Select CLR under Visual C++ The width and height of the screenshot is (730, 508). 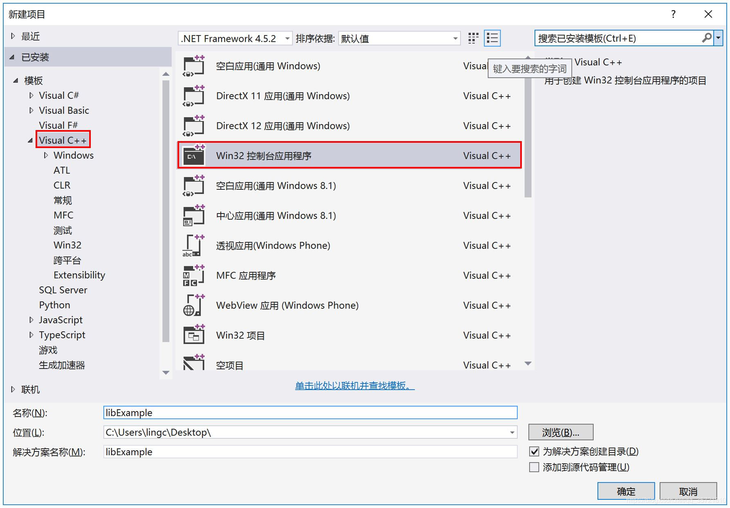pos(62,185)
